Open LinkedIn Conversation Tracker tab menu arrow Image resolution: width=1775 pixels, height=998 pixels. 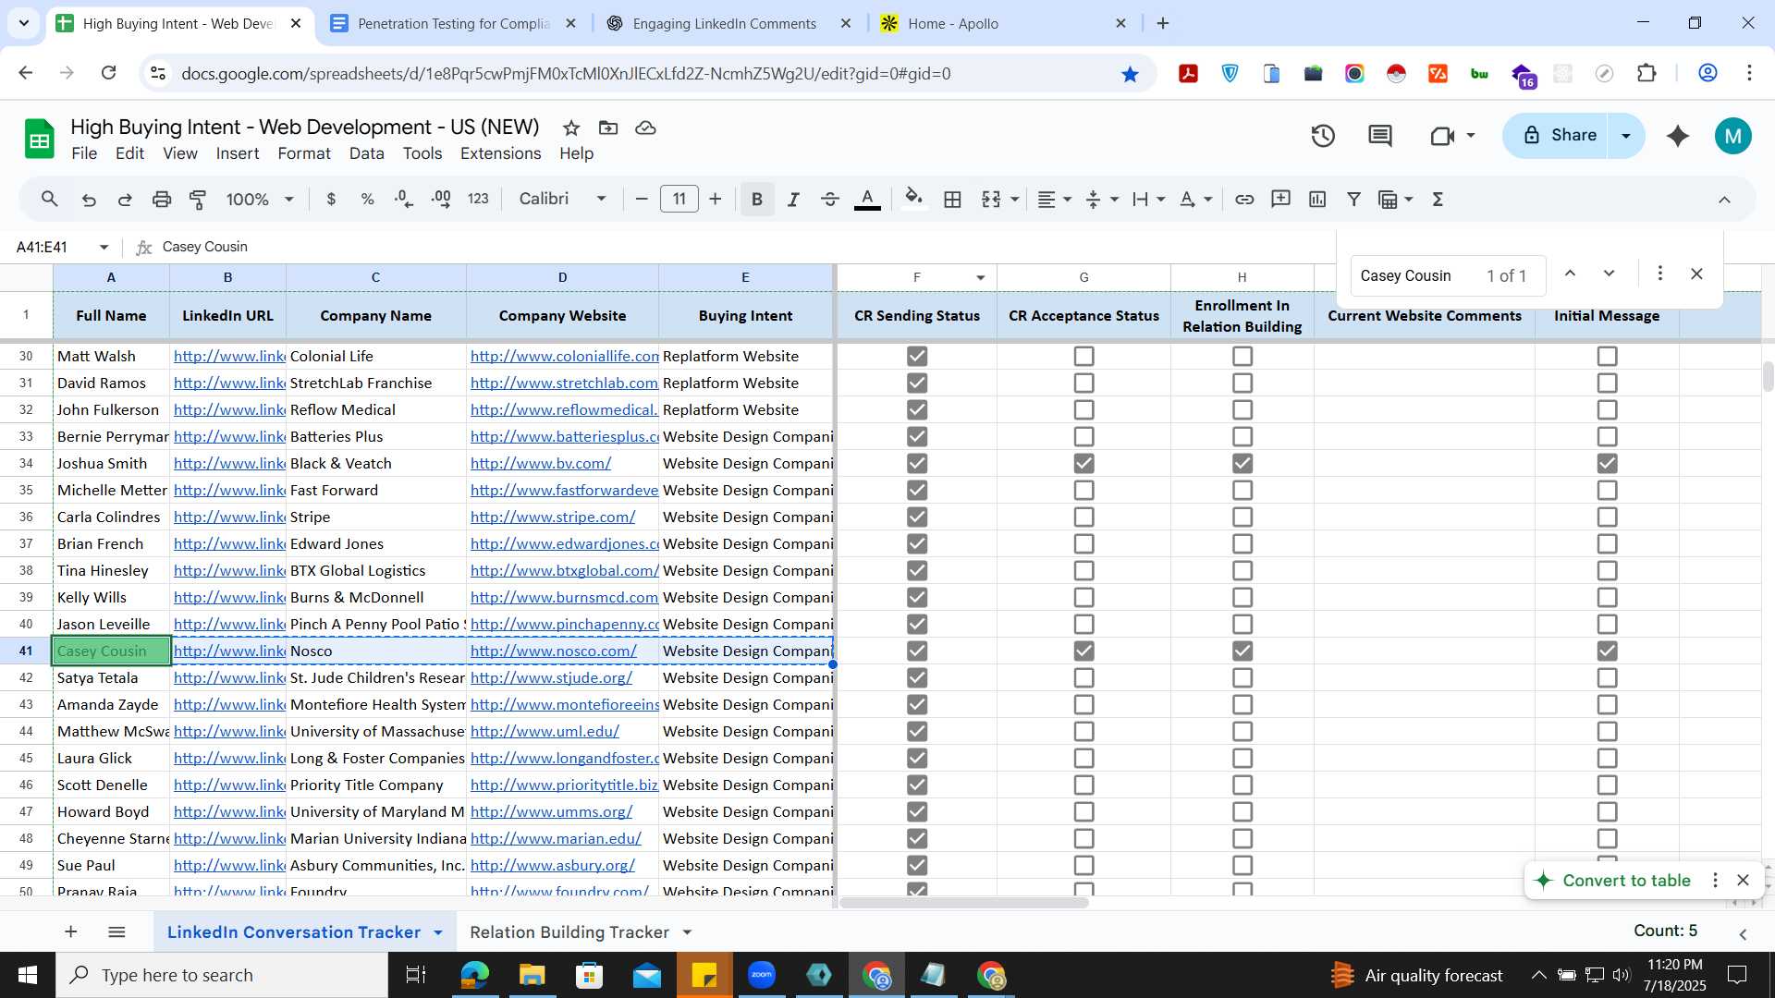438,932
